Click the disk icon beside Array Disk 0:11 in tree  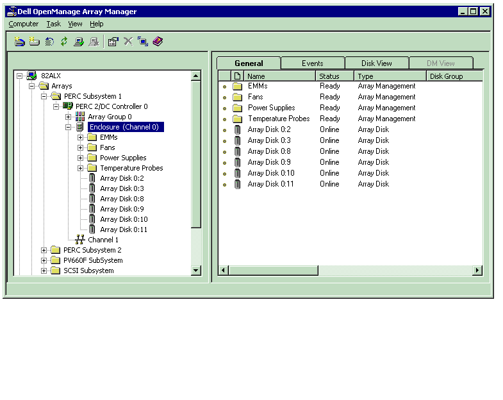pos(92,229)
